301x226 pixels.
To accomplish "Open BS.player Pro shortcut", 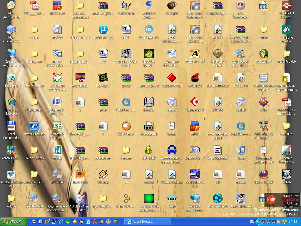I will tap(149, 30).
